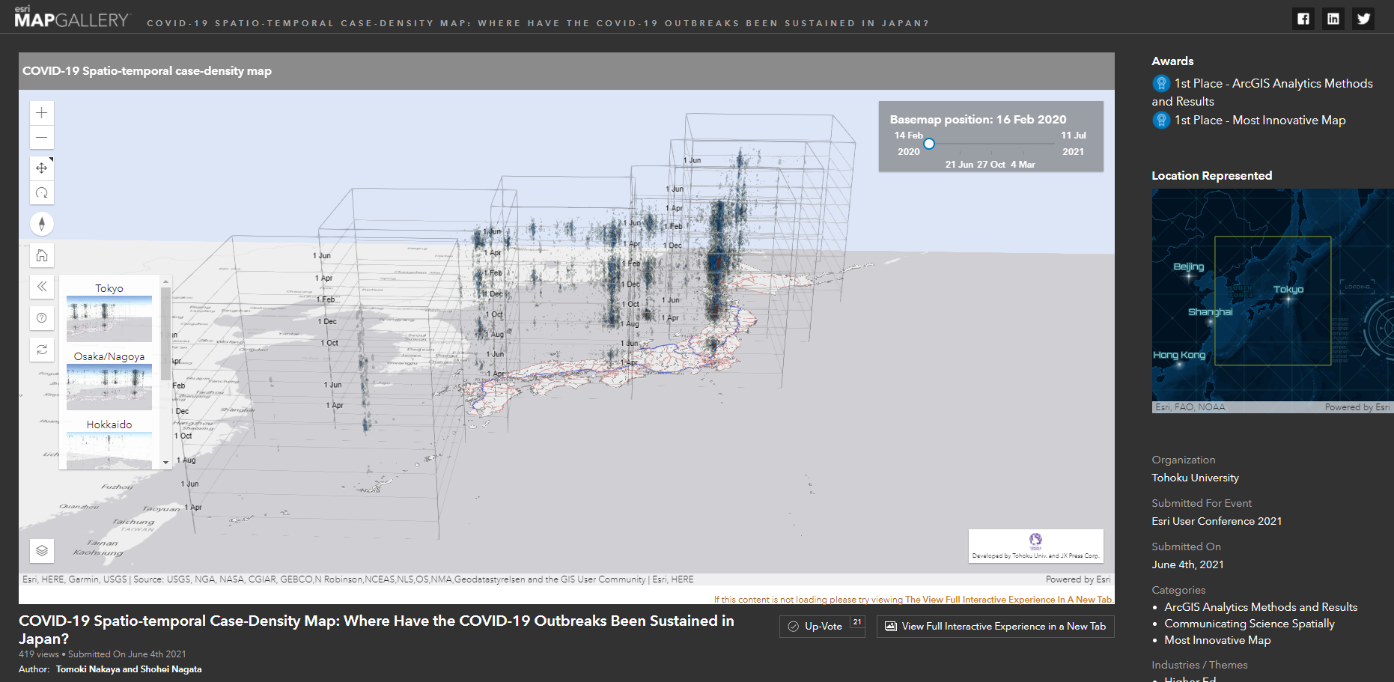Zoom in on the map
Screen dimensions: 1394x682
click(42, 113)
